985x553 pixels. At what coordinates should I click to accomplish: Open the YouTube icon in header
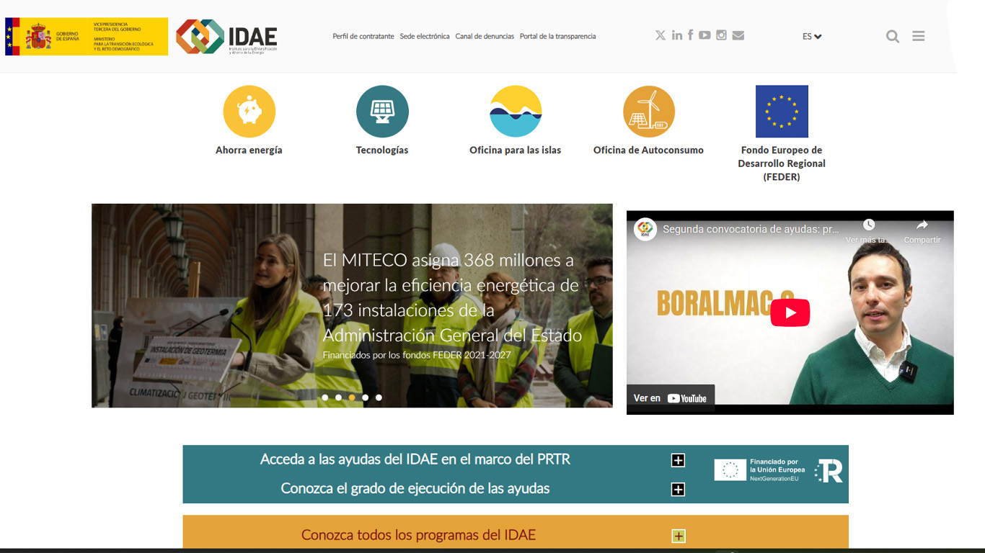[x=704, y=35]
